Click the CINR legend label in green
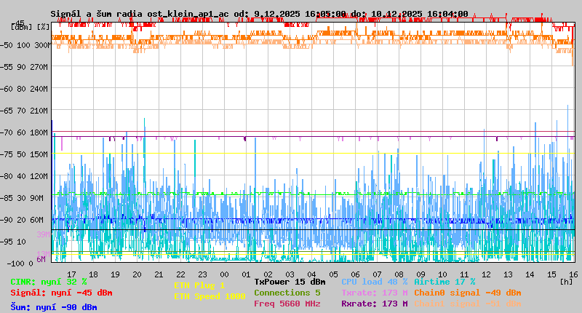 (49, 282)
